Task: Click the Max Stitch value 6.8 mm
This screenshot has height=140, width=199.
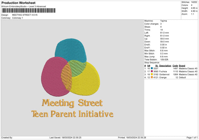Action: click(x=164, y=51)
